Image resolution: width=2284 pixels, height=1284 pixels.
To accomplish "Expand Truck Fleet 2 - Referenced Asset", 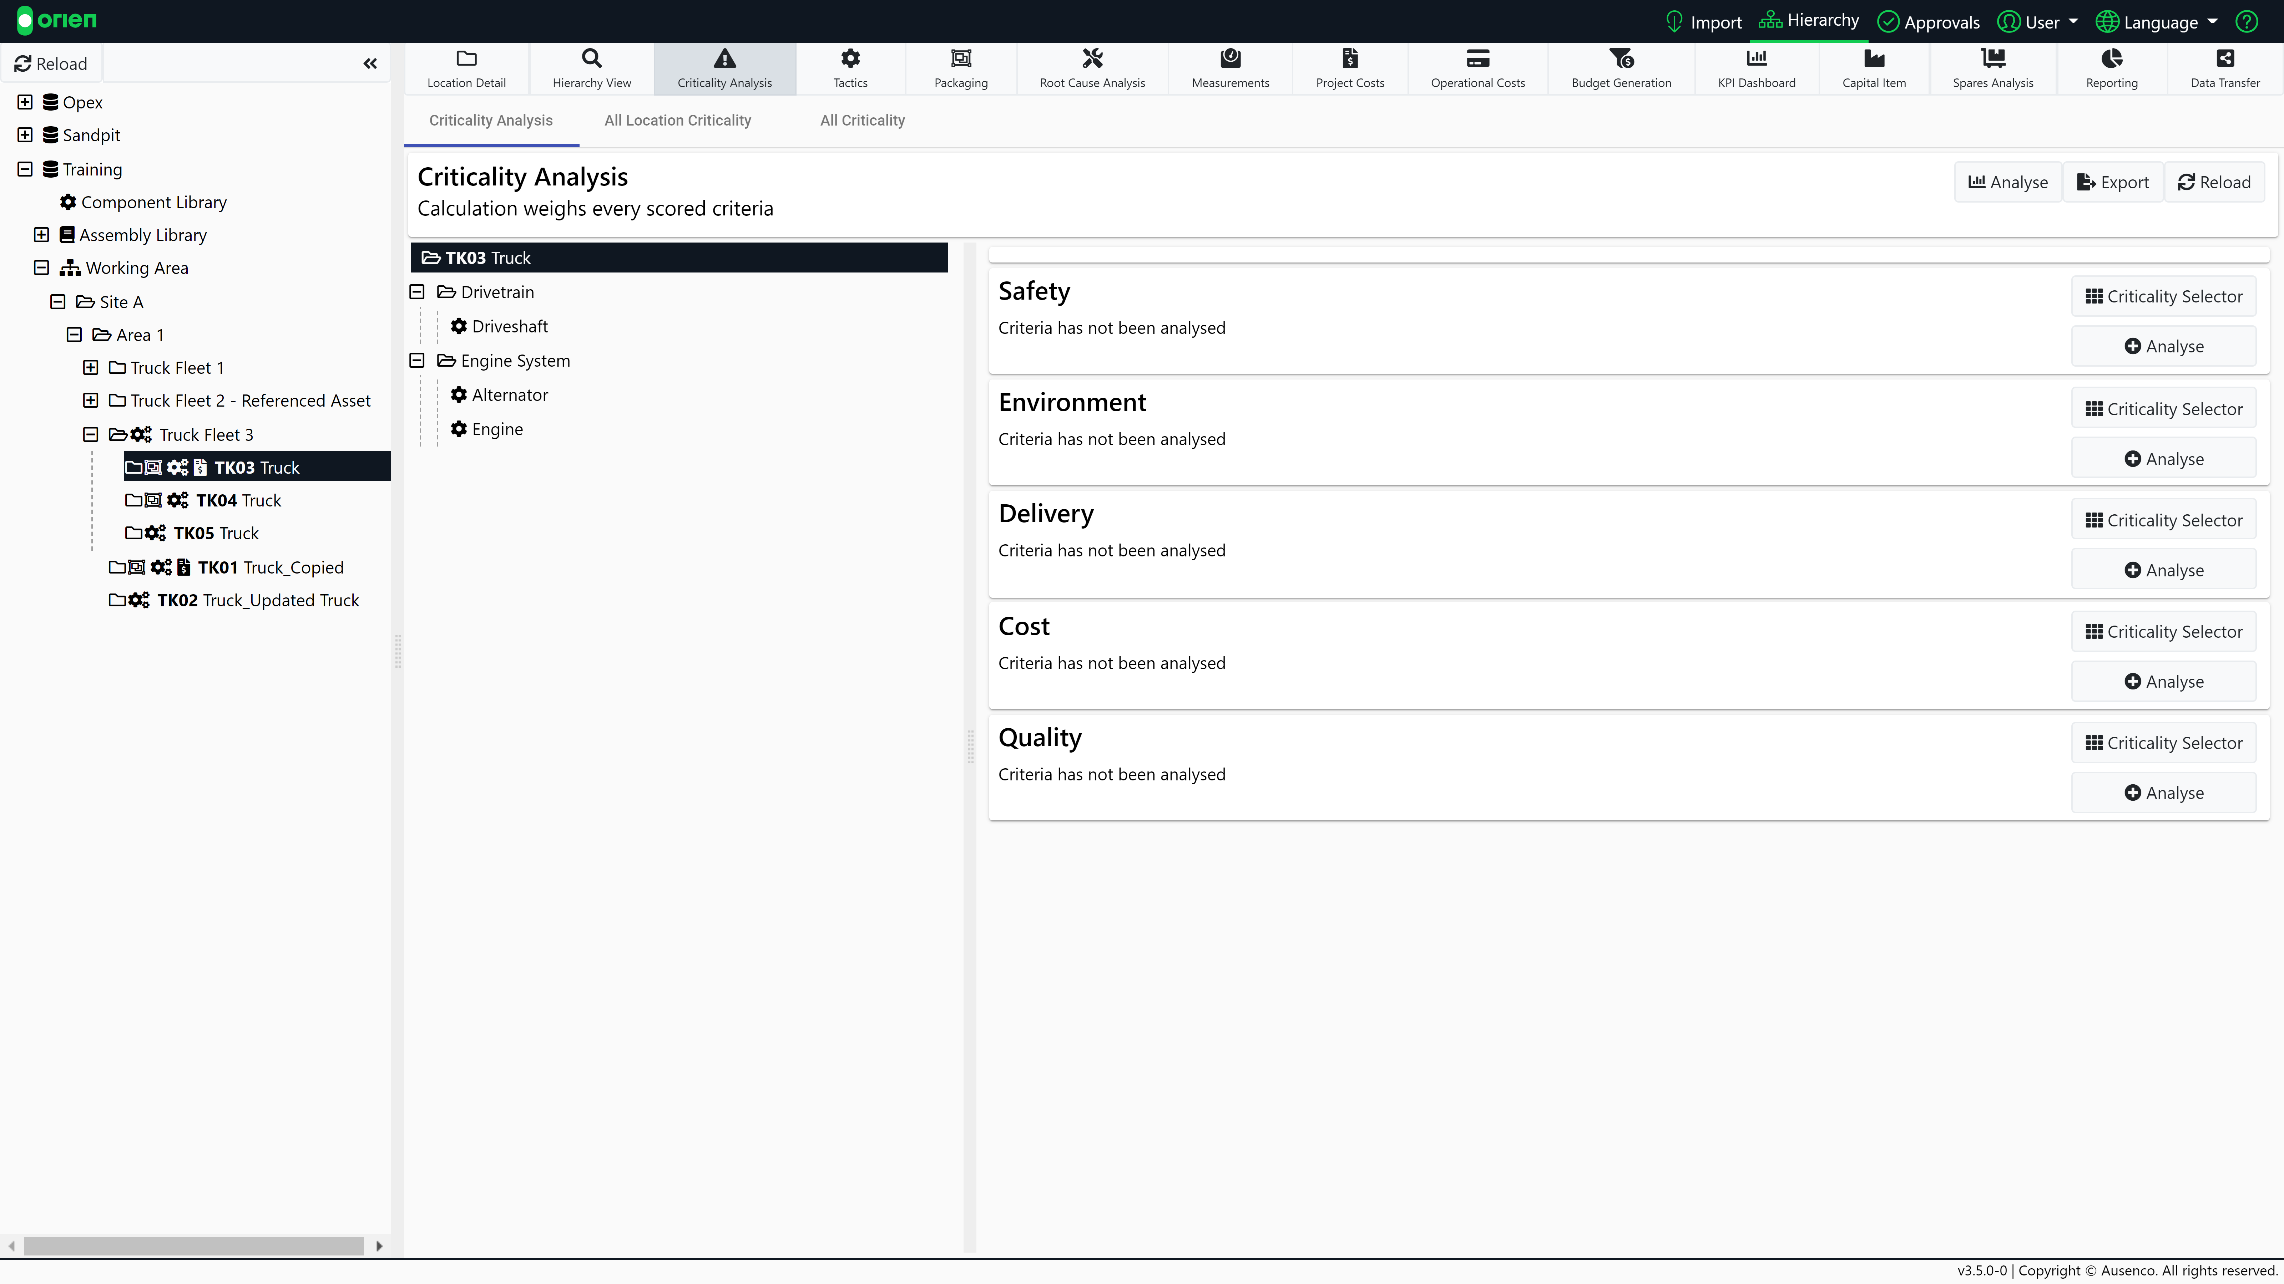I will coord(90,401).
